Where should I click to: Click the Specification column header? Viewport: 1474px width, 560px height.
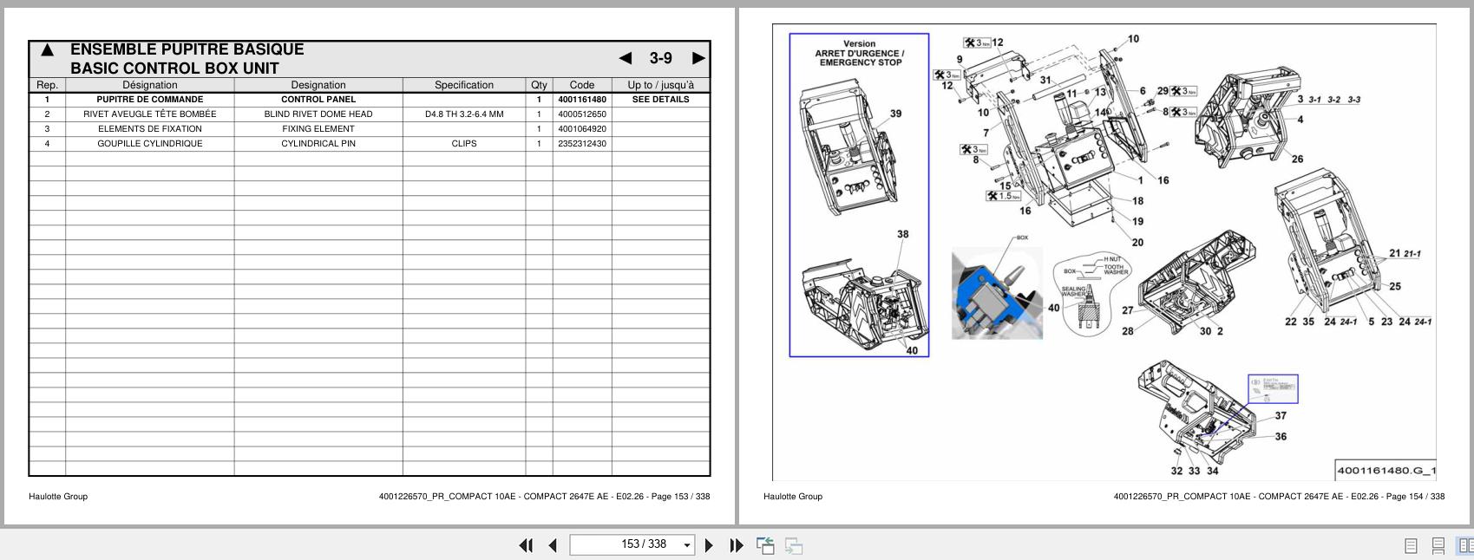click(x=464, y=85)
